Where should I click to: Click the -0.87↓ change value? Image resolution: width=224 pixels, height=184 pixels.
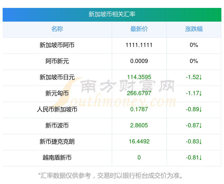pos(194,125)
